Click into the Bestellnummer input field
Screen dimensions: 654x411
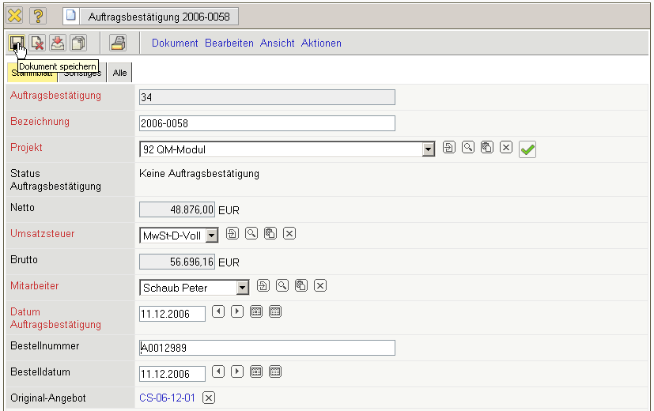click(x=267, y=348)
